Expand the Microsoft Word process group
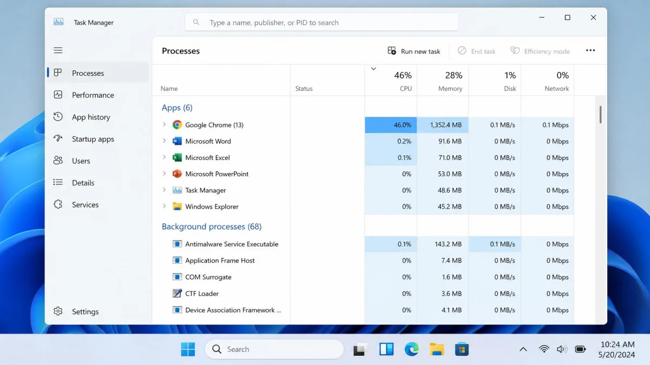 pyautogui.click(x=164, y=141)
